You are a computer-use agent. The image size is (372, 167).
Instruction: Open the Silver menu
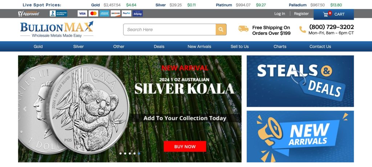tap(78, 46)
